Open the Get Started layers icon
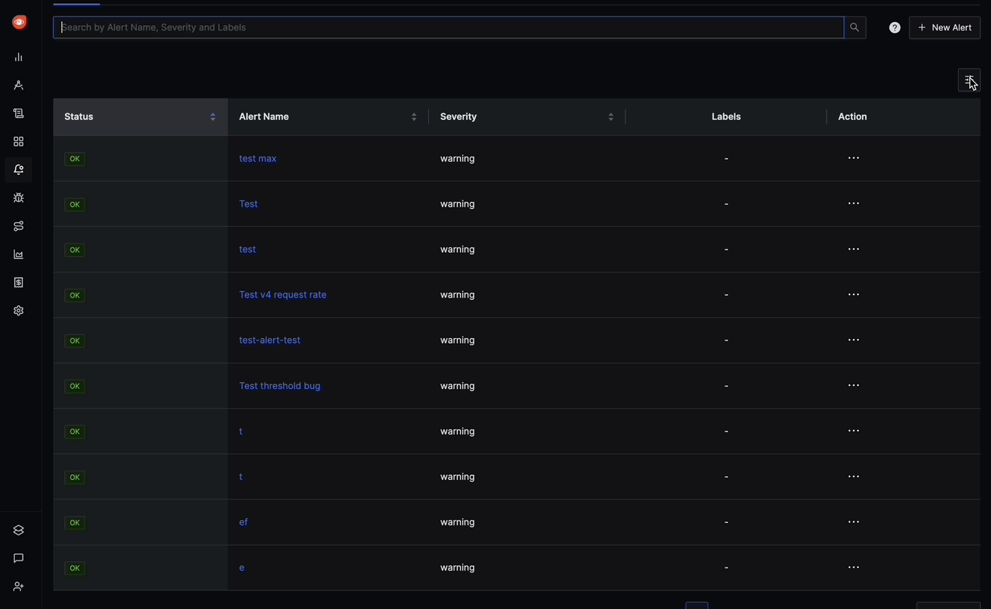 [19, 530]
